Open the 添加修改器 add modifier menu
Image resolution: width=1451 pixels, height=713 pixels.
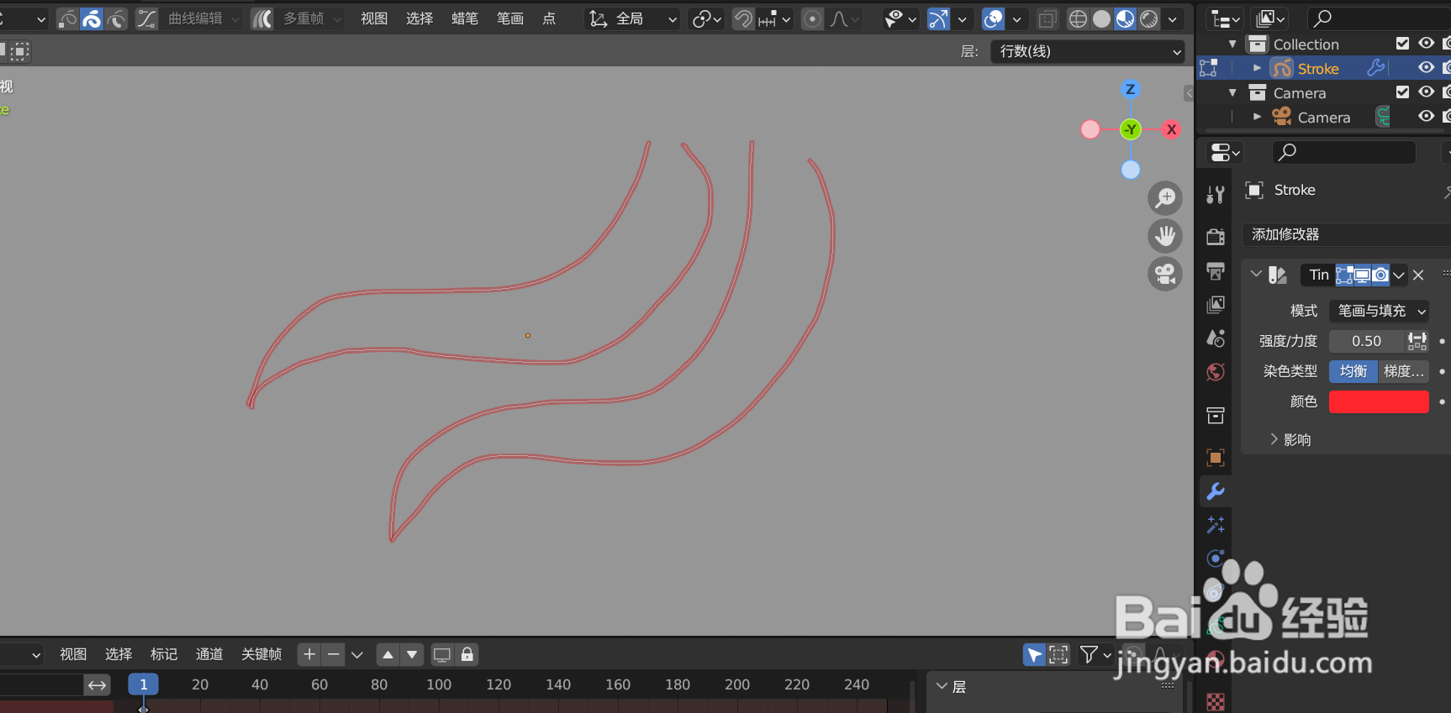coord(1345,234)
